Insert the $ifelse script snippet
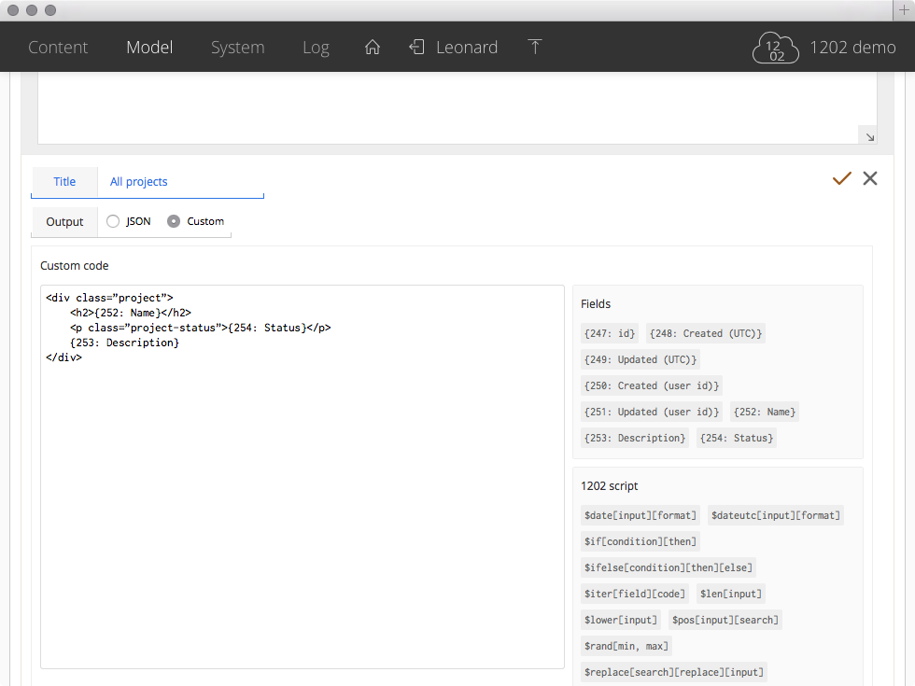This screenshot has width=915, height=686. click(668, 567)
